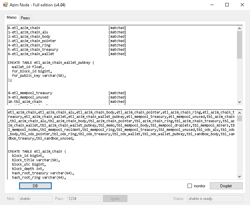Click the for_public_key varchar(50) line

point(39,75)
